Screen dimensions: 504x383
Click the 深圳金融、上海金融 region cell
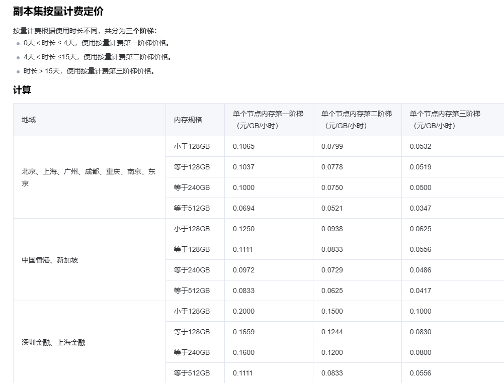tap(53, 342)
